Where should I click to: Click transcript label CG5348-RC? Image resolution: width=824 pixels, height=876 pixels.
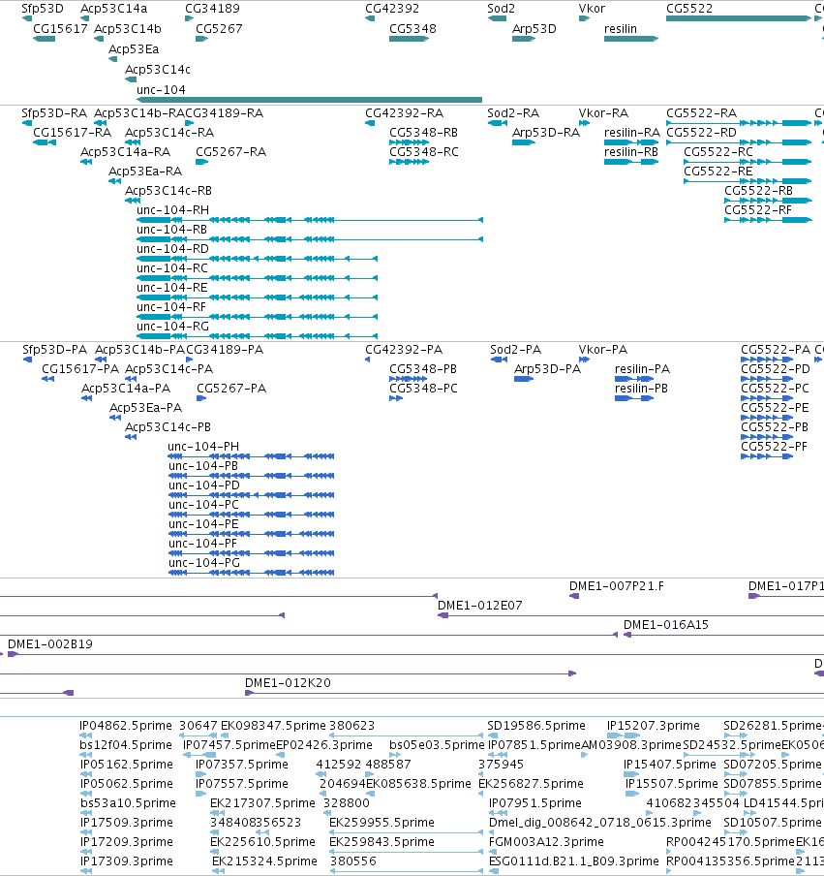424,152
